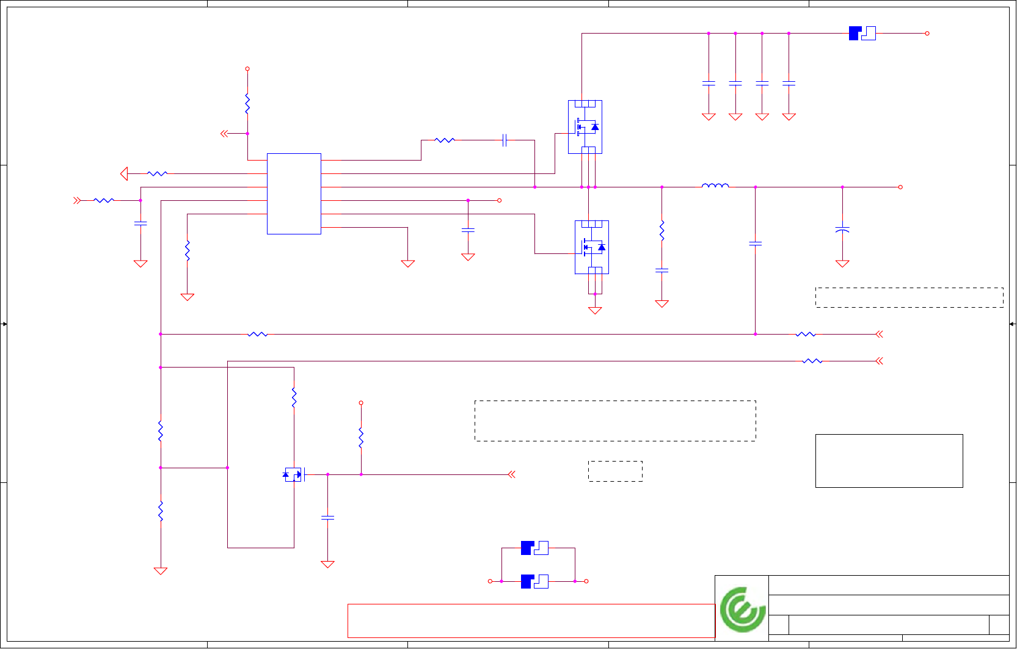Select the small dashed box below the large one
The height and width of the screenshot is (649, 1017).
coord(615,471)
